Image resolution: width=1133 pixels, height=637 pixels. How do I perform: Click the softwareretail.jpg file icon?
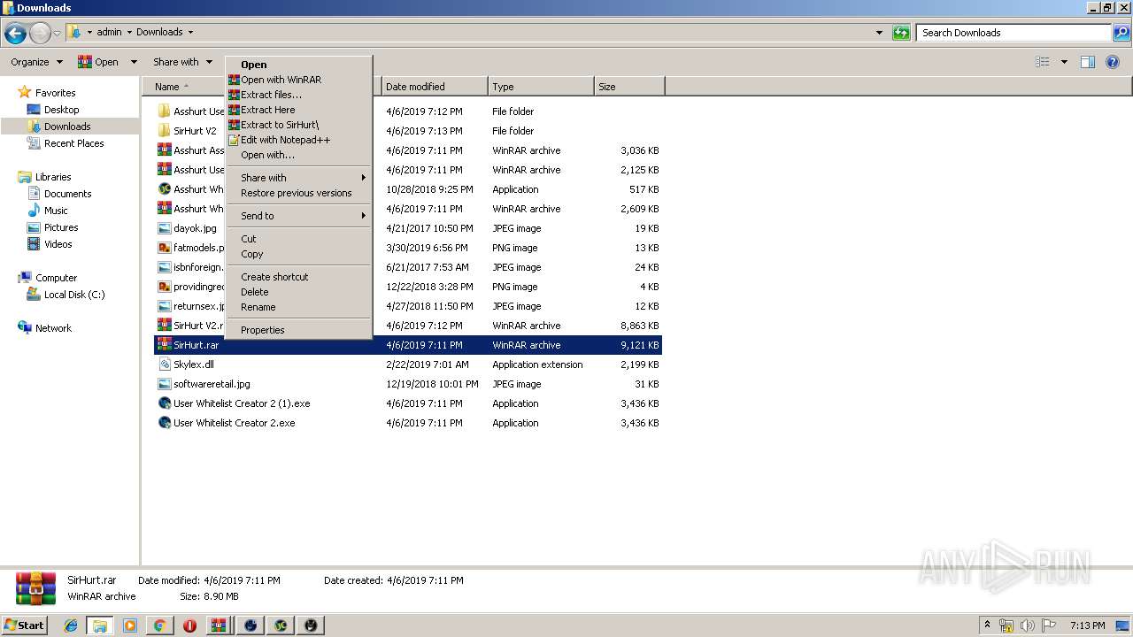pyautogui.click(x=164, y=384)
